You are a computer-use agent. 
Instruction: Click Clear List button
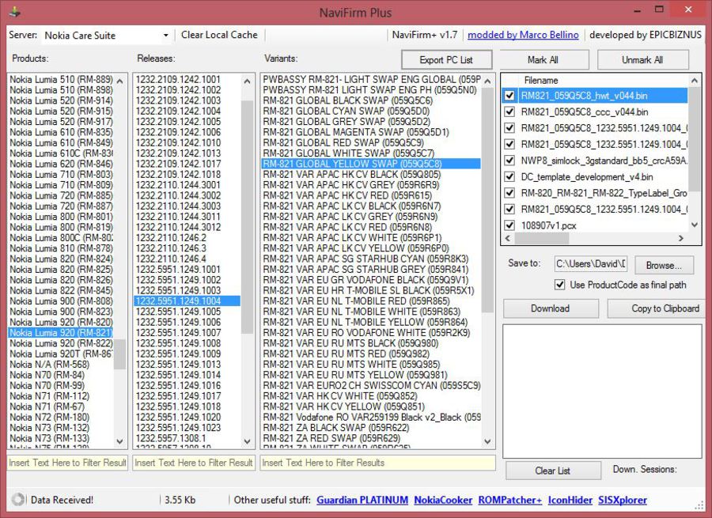(553, 471)
